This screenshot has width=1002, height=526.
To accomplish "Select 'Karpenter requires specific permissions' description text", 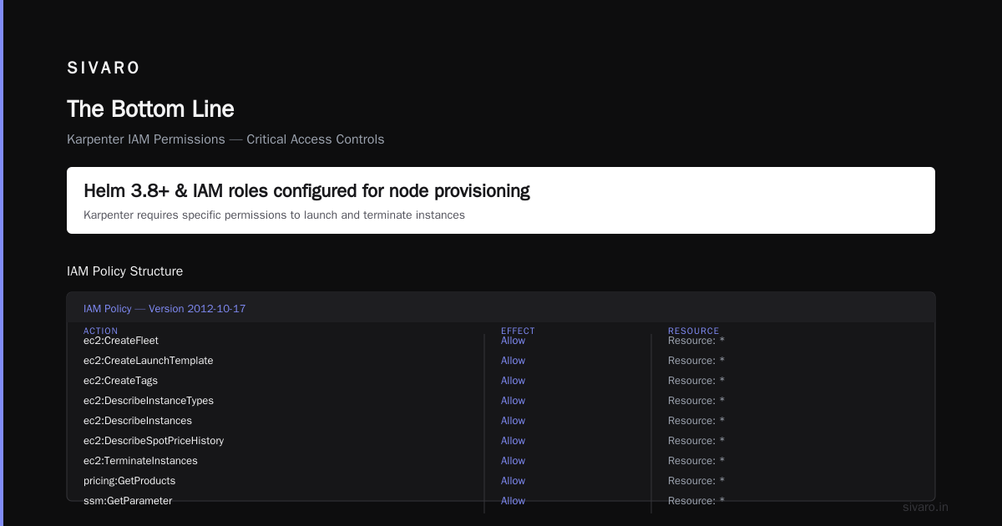I will tap(274, 215).
